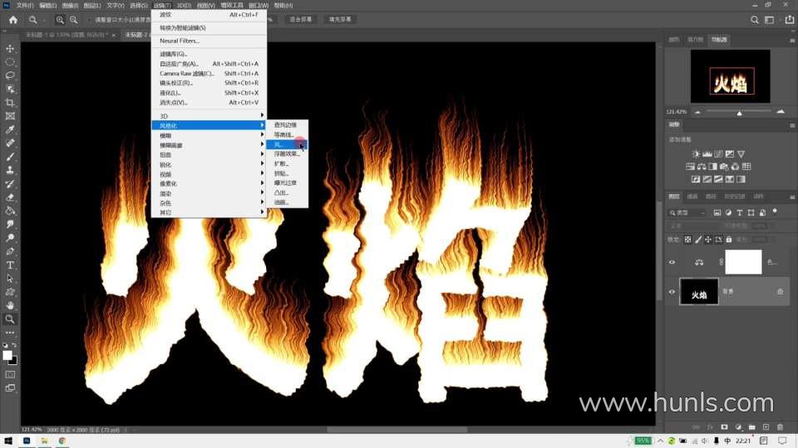This screenshot has width=798, height=448.
Task: Choose 浮雕效果 Emboss in Stylize submenu
Action: point(287,154)
